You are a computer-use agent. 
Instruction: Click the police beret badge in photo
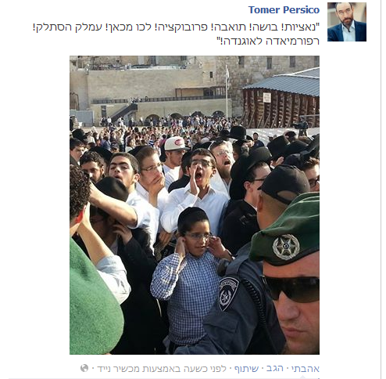click(x=286, y=247)
